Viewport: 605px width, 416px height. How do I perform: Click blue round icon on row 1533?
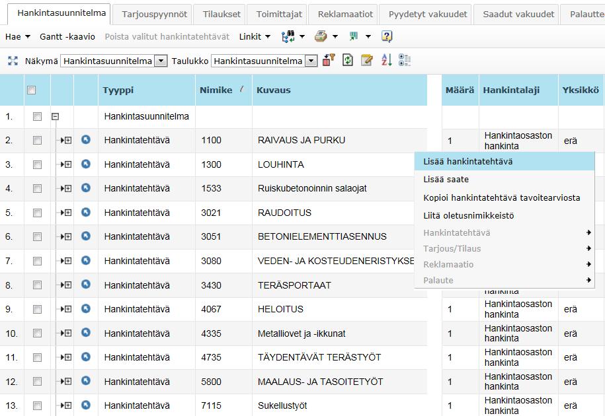[x=86, y=188]
